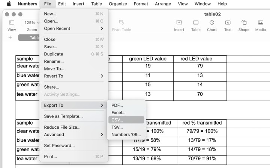
Task: Click the Pivot Table toolbar icon
Action: pyautogui.click(x=121, y=22)
